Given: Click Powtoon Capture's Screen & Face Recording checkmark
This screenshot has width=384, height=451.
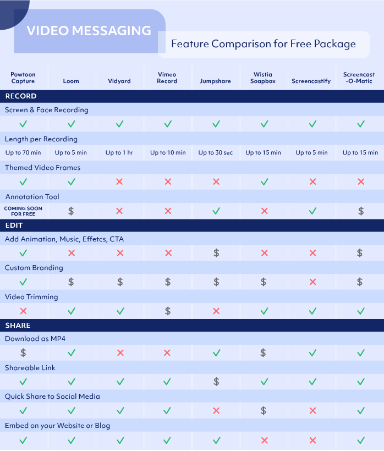Looking at the screenshot, I should tap(23, 124).
